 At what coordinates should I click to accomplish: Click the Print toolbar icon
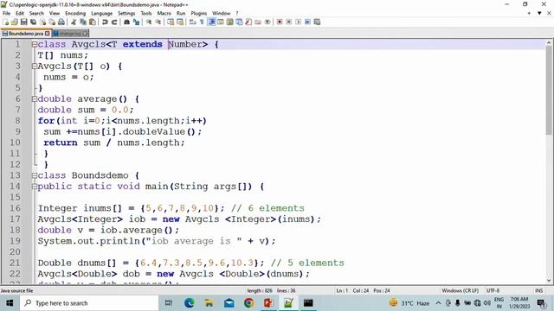[x=61, y=22]
